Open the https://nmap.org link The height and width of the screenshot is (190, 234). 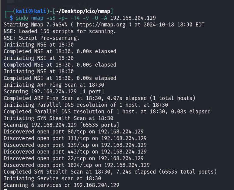(101, 25)
